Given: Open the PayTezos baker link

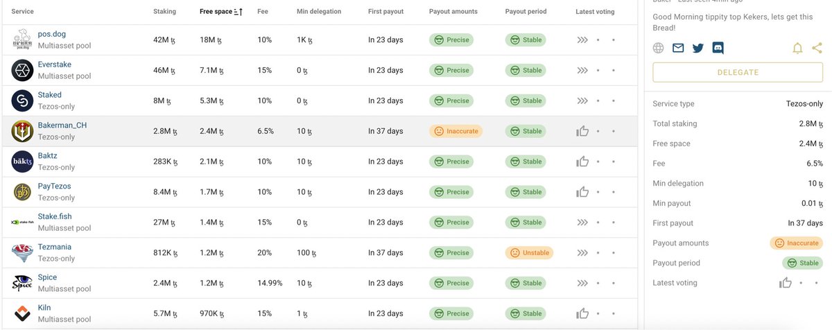Looking at the screenshot, I should point(54,186).
